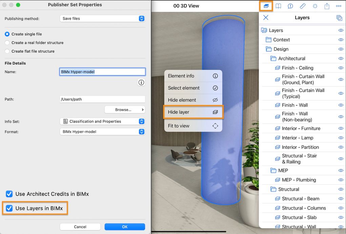
Task: Click the Architectural folder icon
Action: (273, 59)
